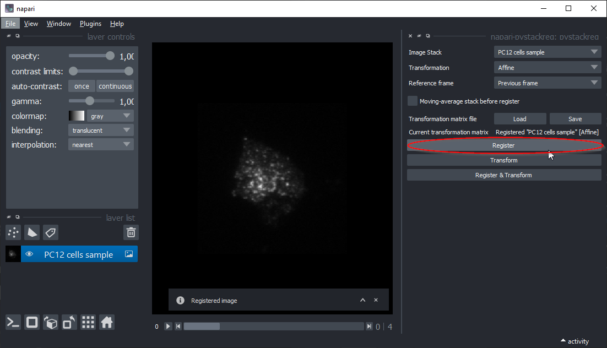Reset view with home icon
This screenshot has width=607, height=348.
coord(107,323)
